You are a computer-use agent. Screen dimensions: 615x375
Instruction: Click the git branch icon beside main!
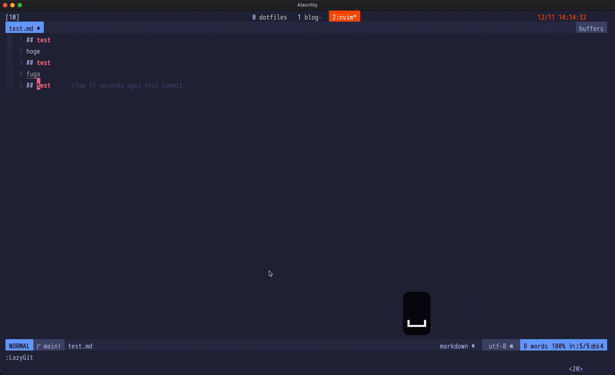click(39, 346)
